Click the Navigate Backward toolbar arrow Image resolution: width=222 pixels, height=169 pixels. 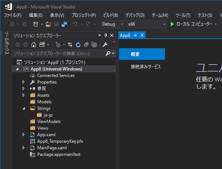pyautogui.click(x=12, y=24)
